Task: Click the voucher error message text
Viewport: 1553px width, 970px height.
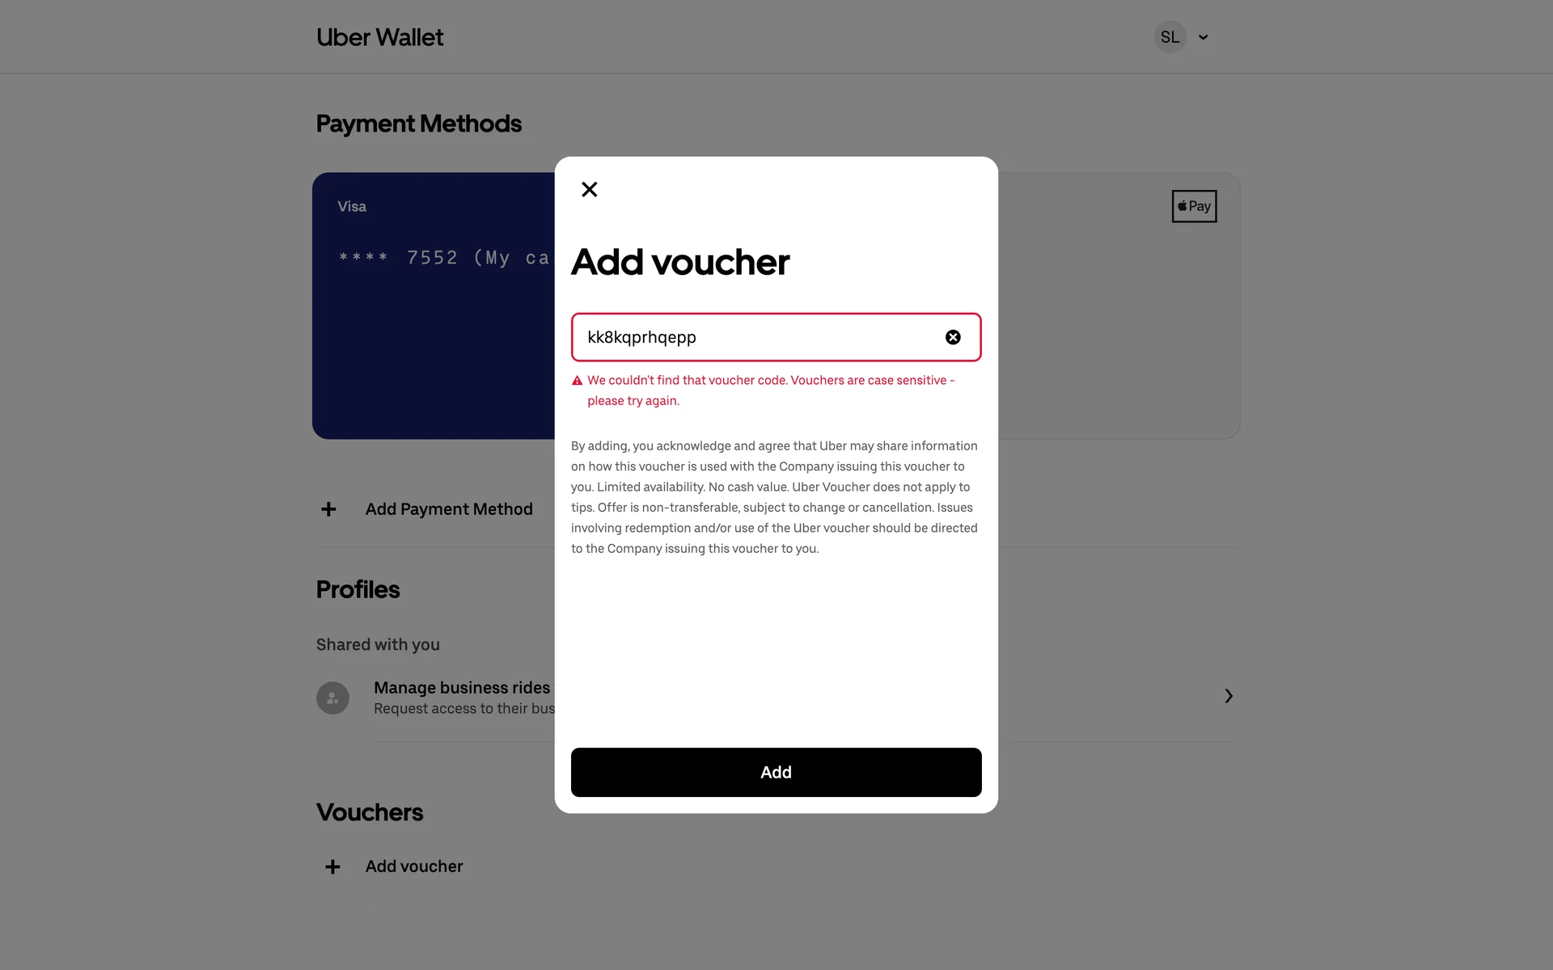Action: click(x=771, y=390)
